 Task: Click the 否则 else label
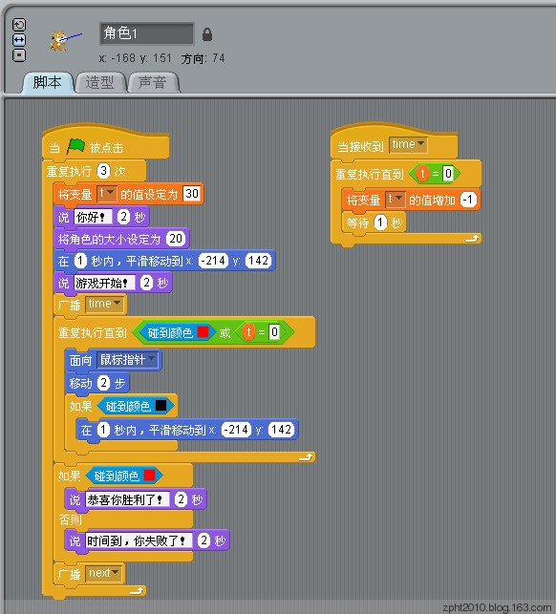[x=71, y=519]
